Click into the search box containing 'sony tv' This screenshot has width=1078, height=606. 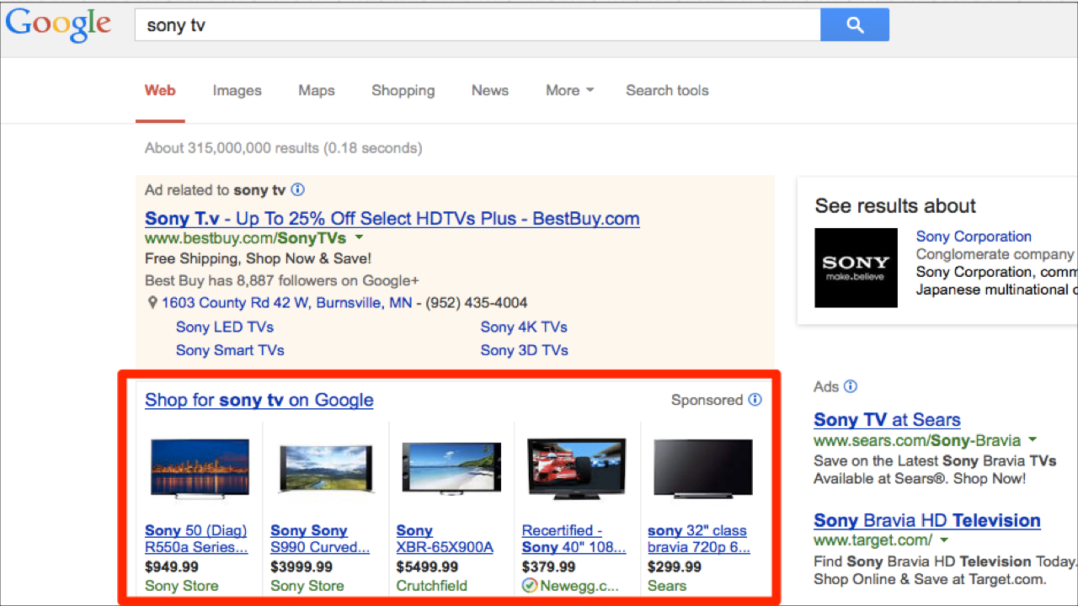click(478, 25)
